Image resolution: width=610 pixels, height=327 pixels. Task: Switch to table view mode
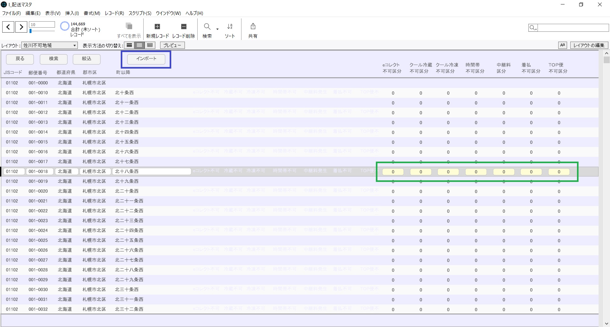point(150,45)
